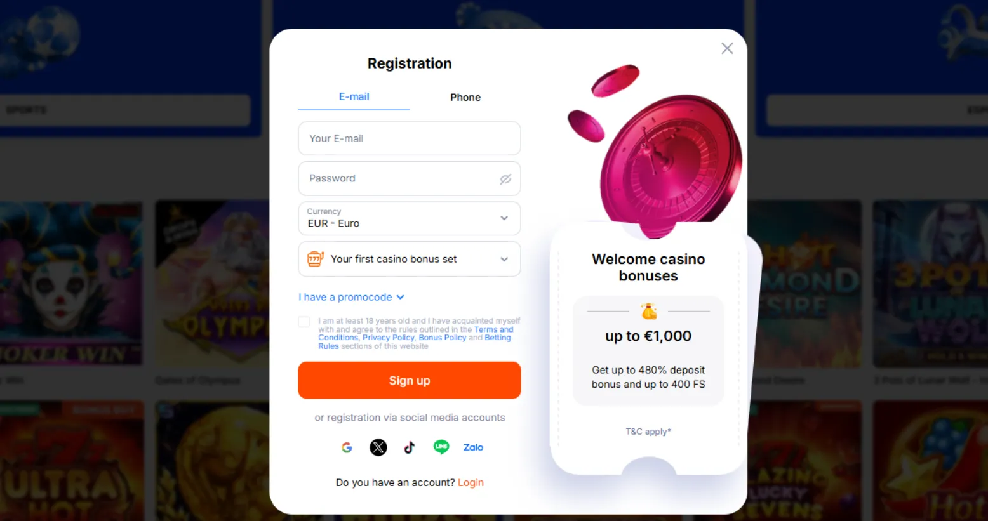Switch to the Phone tab
This screenshot has height=521, width=988.
(465, 97)
